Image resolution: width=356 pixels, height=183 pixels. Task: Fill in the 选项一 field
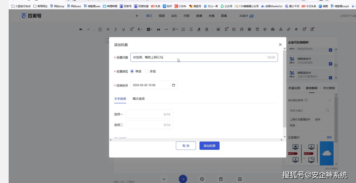tap(149, 114)
